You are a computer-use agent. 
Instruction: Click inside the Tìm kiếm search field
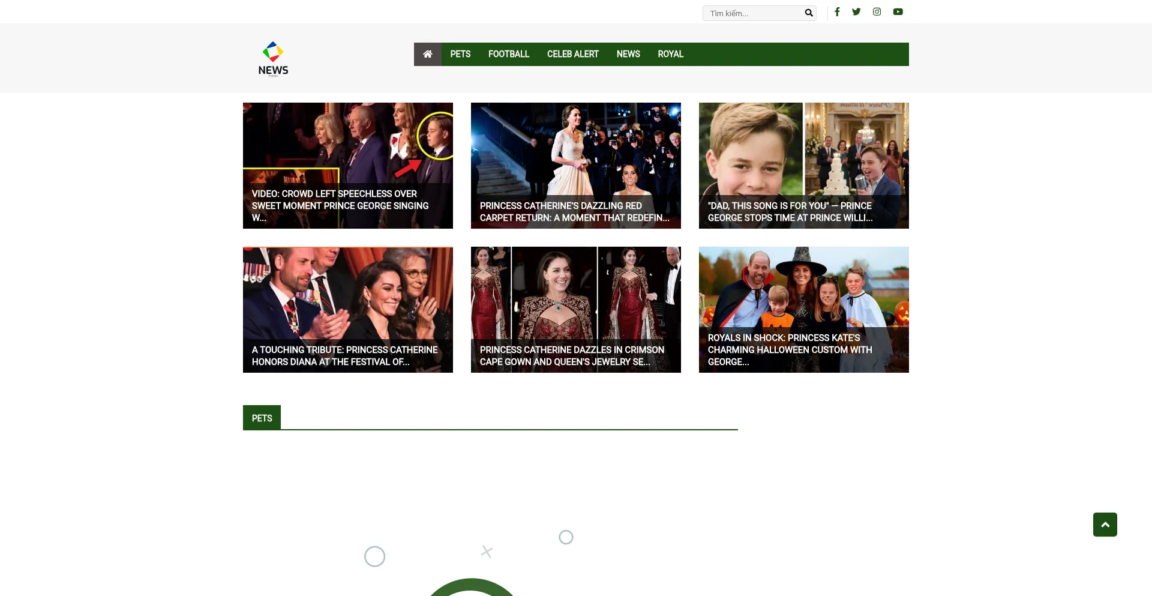pos(754,13)
